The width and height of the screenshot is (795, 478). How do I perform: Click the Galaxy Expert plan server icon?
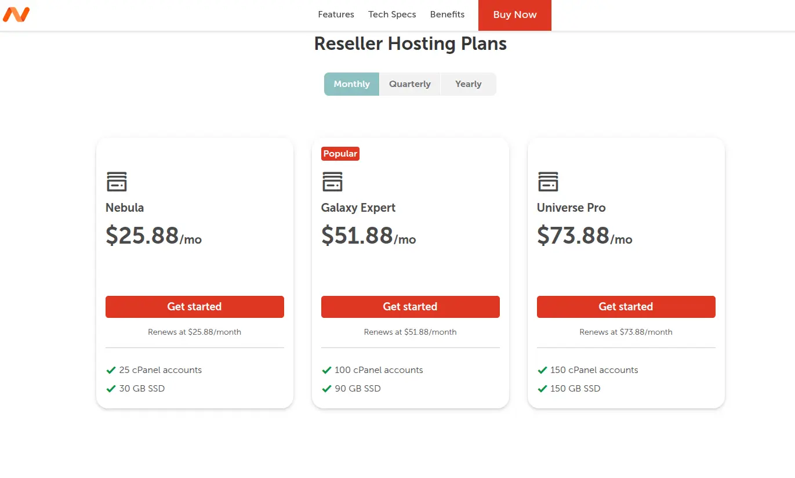(332, 182)
